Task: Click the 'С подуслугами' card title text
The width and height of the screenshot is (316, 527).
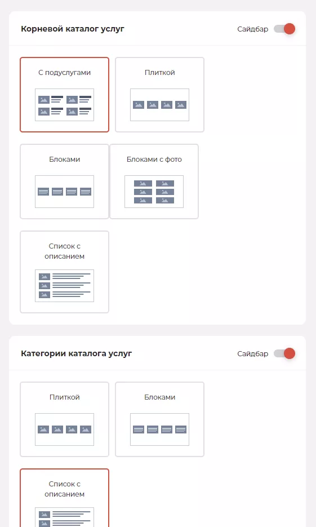Action: click(x=64, y=73)
